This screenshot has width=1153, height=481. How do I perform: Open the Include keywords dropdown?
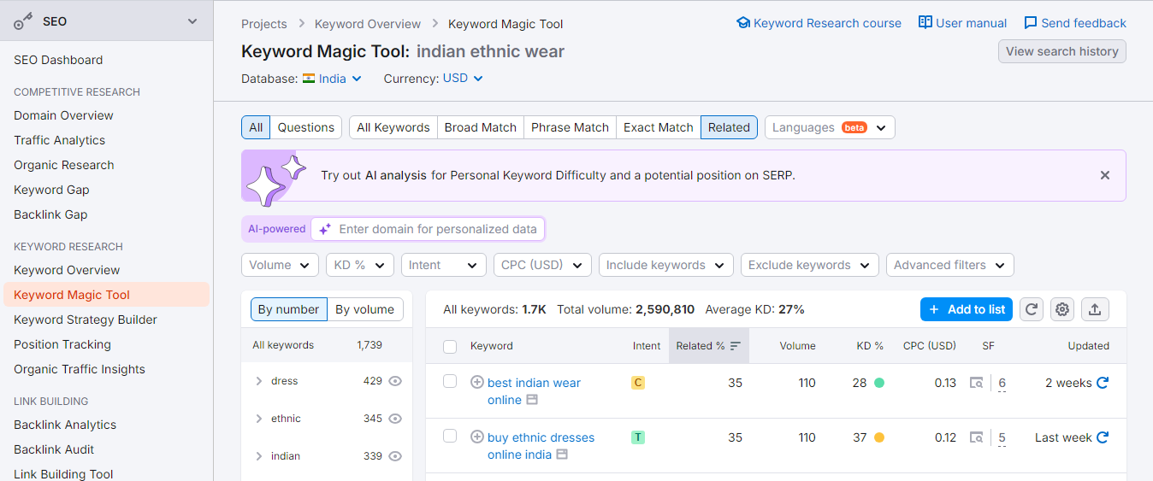[666, 265]
